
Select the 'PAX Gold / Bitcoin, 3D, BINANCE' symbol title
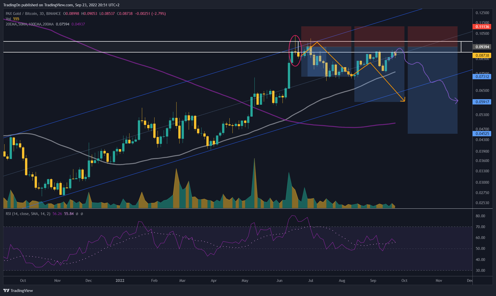(x=33, y=14)
